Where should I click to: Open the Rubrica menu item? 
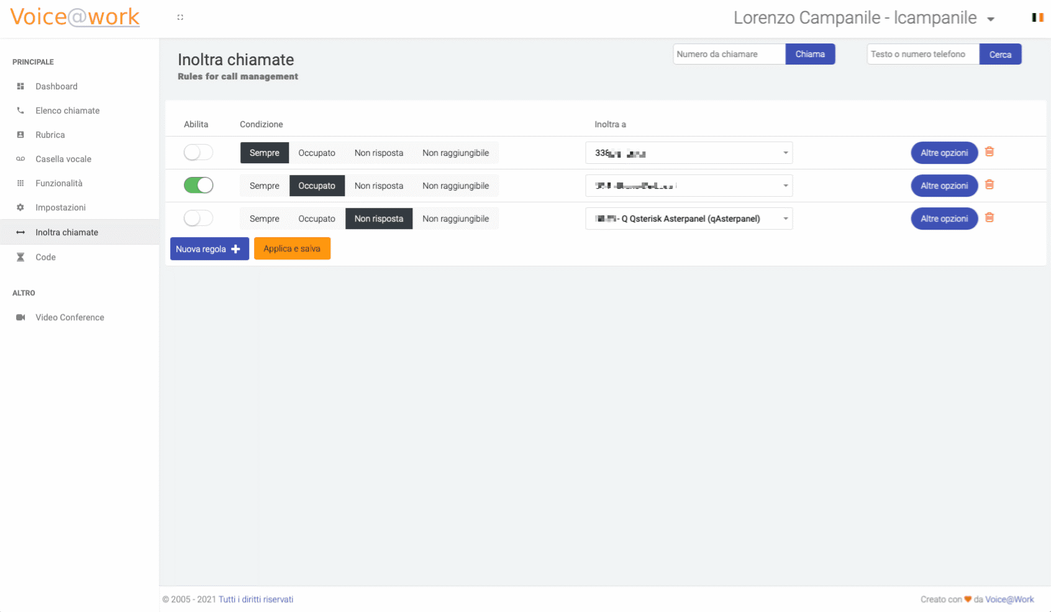tap(50, 135)
